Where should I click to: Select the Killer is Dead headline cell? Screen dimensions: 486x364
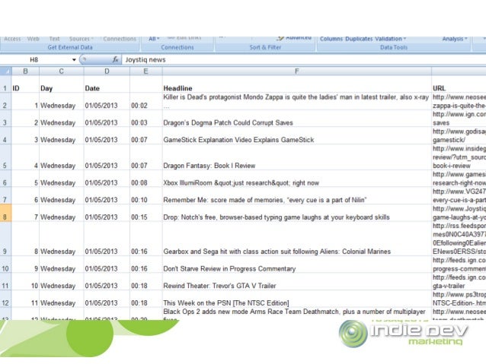(x=296, y=101)
